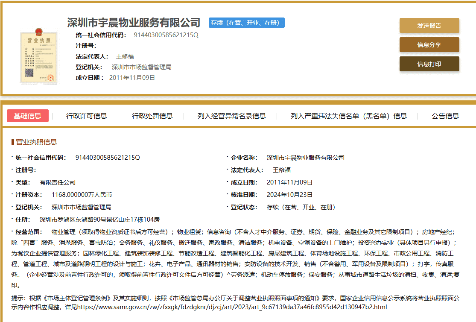Open the 列入严重违法失信名单（黑名单）信息 tab

(349, 116)
